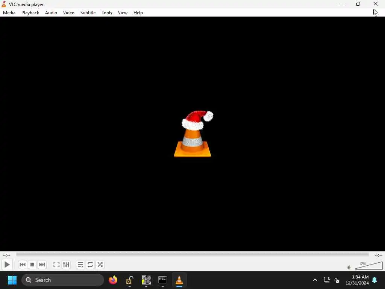The image size is (385, 289).
Task: Unmute audio via speaker icon
Action: 349,268
